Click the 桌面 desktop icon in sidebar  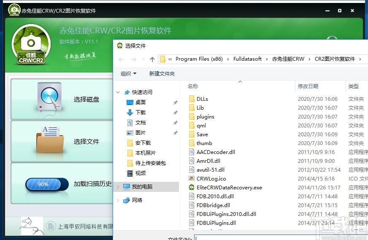[x=130, y=102]
